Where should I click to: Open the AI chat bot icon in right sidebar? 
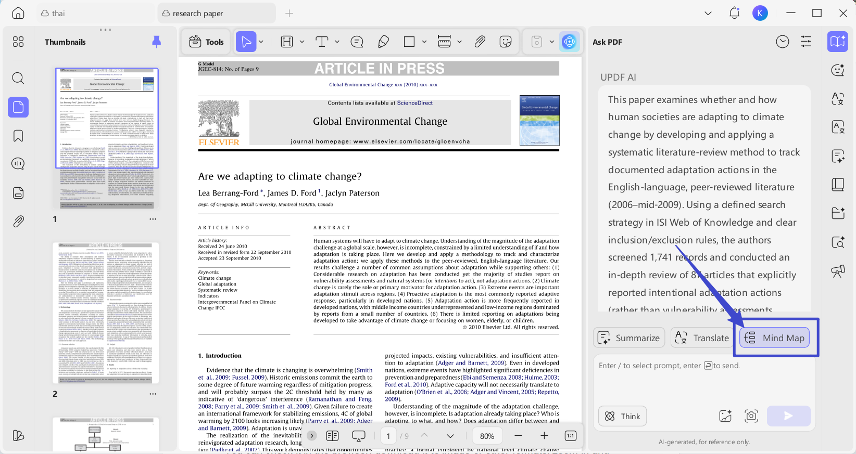click(x=838, y=70)
